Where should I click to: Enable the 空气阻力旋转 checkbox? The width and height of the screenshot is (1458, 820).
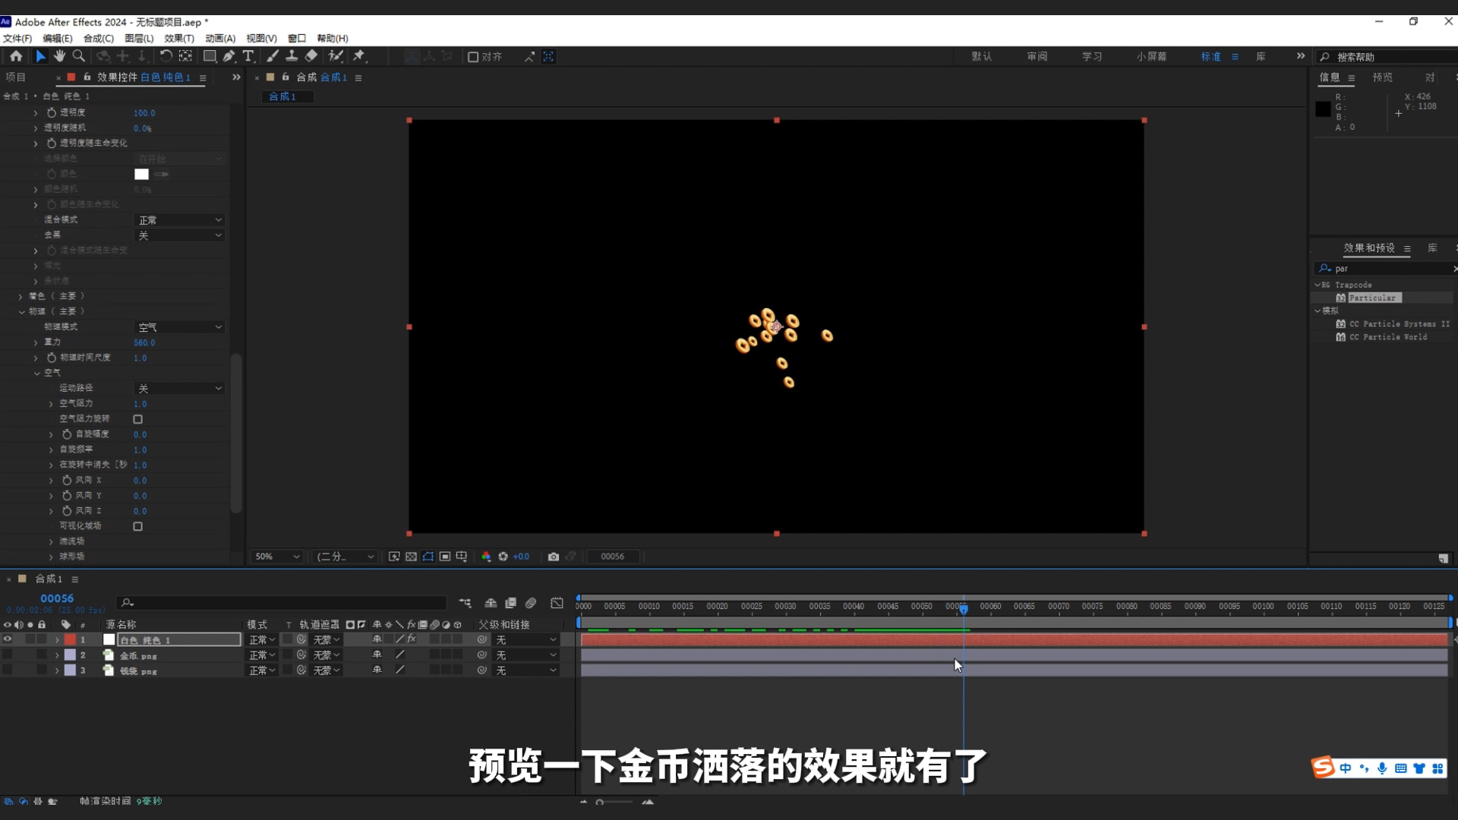click(x=138, y=418)
